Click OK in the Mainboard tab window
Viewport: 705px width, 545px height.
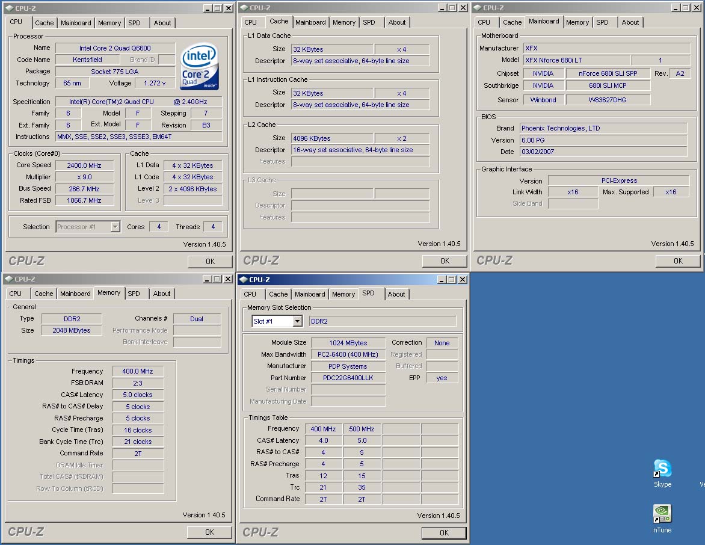click(x=678, y=261)
